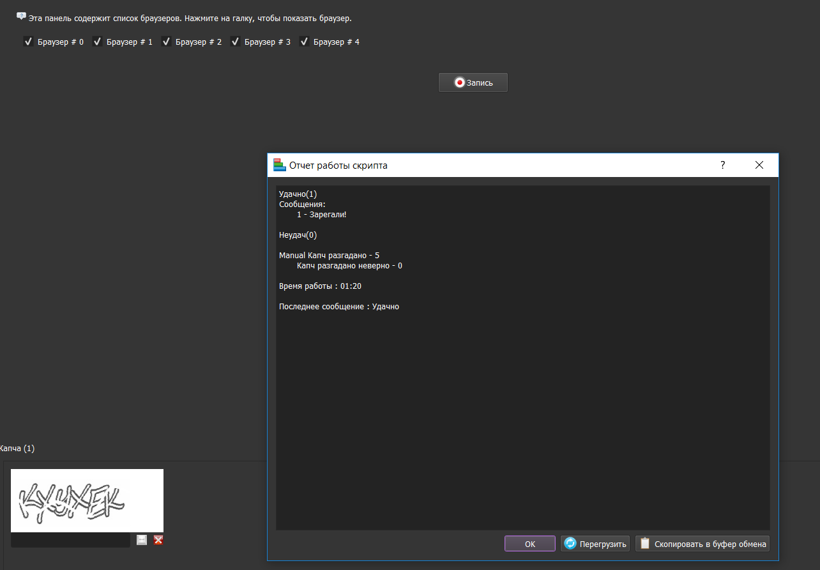Click the Перегрузить reload button
This screenshot has width=820, height=570.
tap(595, 544)
